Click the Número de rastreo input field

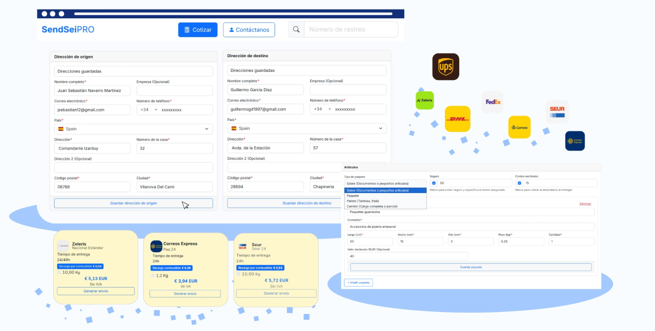point(351,30)
